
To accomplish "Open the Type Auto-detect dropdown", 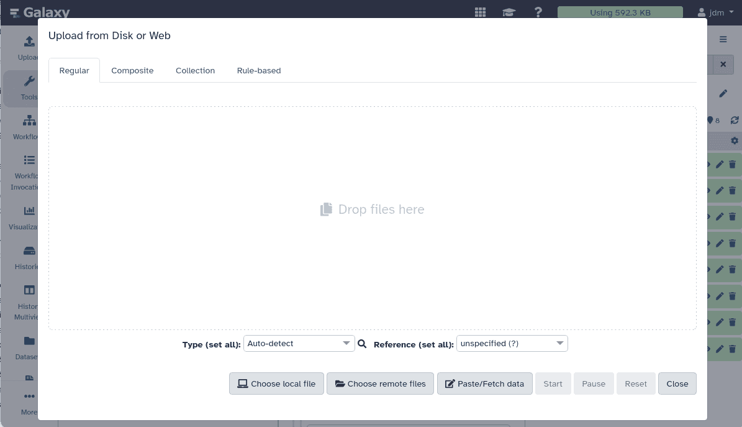I will (x=299, y=343).
